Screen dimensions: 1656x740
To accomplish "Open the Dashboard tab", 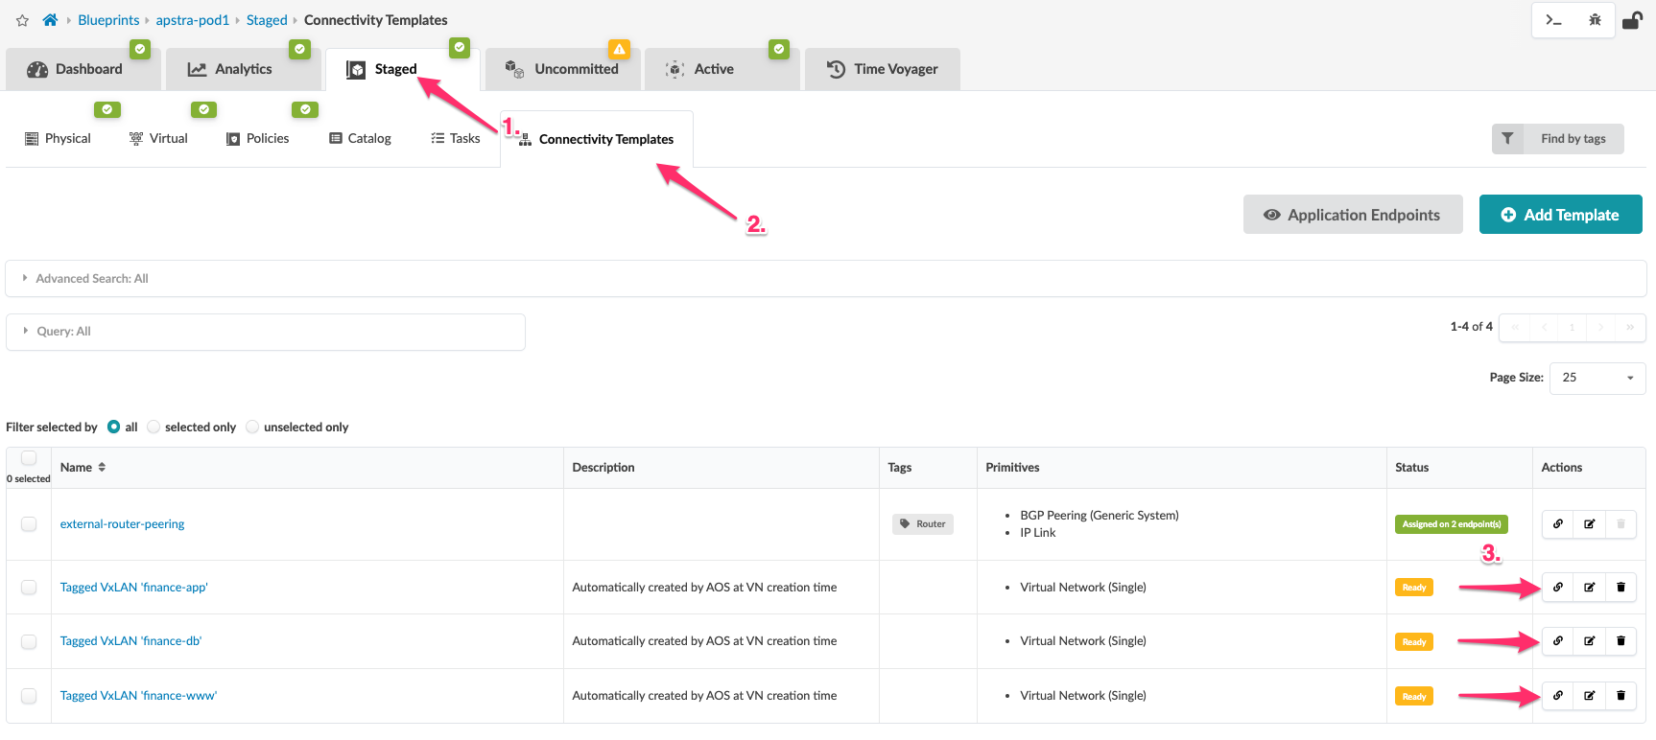I will 83,69.
